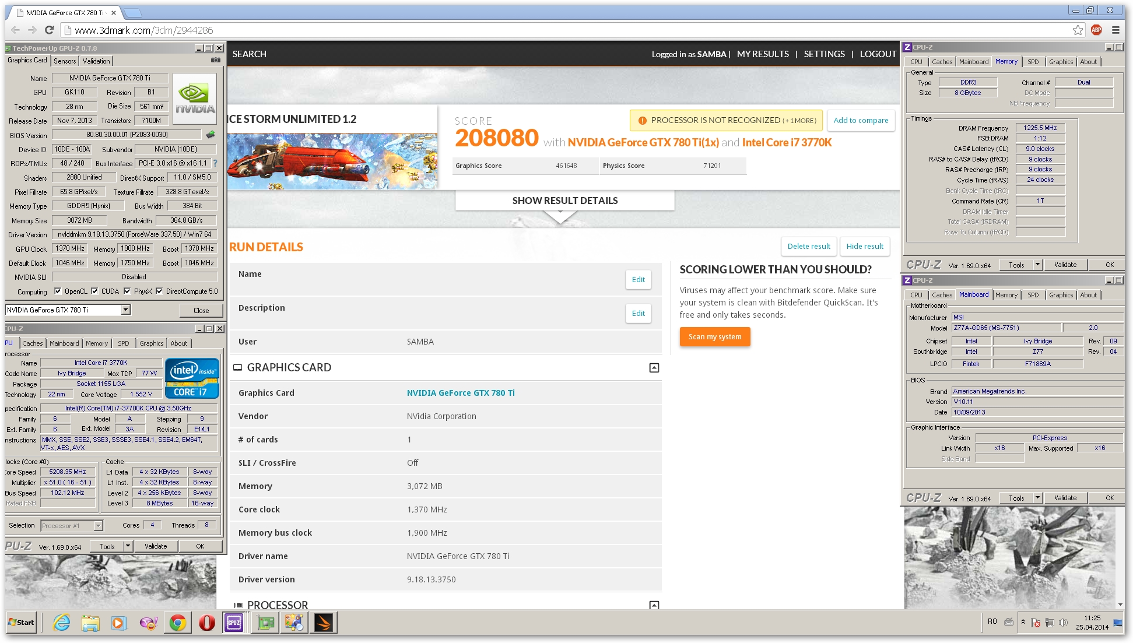The height and width of the screenshot is (643, 1133).
Task: Click the Hide result button
Action: [x=865, y=247]
